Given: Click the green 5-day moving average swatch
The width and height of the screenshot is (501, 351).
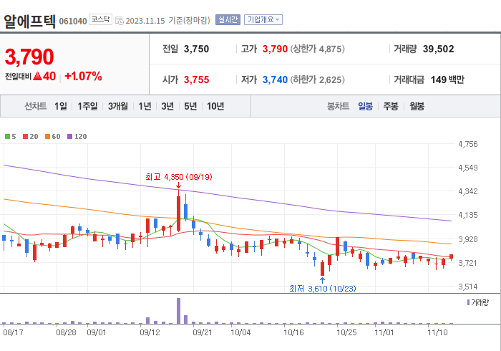Looking at the screenshot, I should coord(7,137).
